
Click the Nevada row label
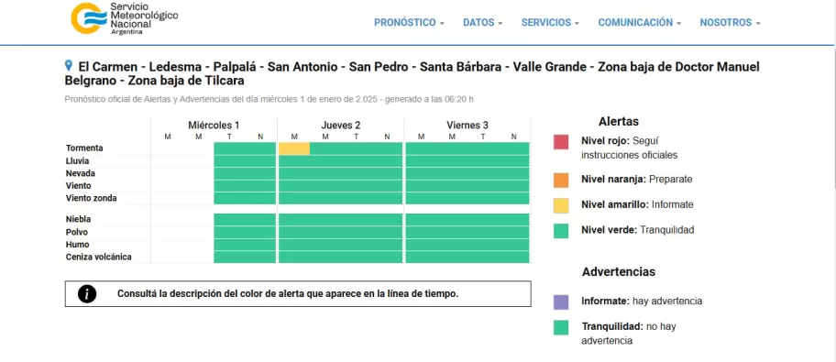[x=80, y=173]
